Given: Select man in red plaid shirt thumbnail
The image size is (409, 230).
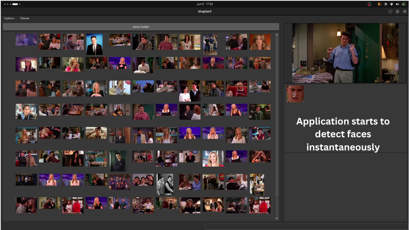Looking at the screenshot, I should pyautogui.click(x=143, y=112).
